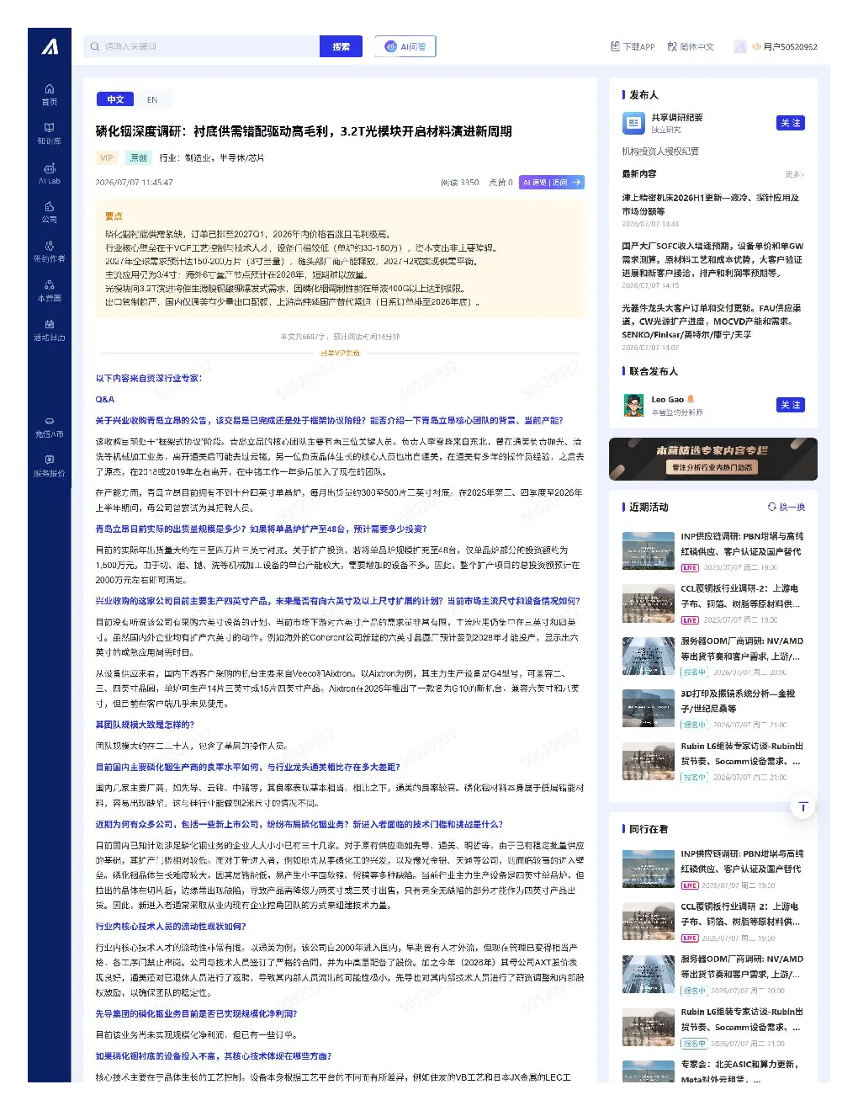Expand 更多 latest content link
Image resolution: width=858 pixels, height=1111 pixels.
795,174
